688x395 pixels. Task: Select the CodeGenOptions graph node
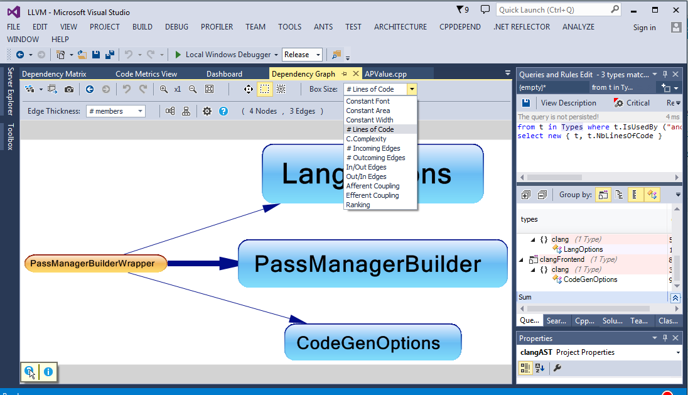[373, 342]
